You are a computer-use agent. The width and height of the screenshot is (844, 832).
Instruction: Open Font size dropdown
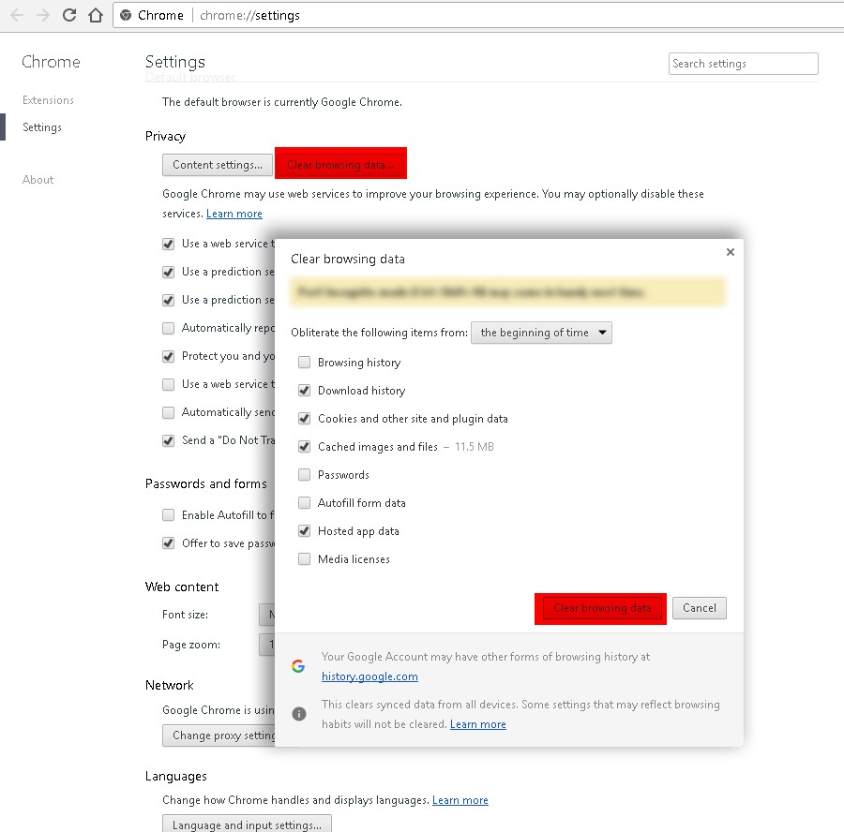(267, 615)
